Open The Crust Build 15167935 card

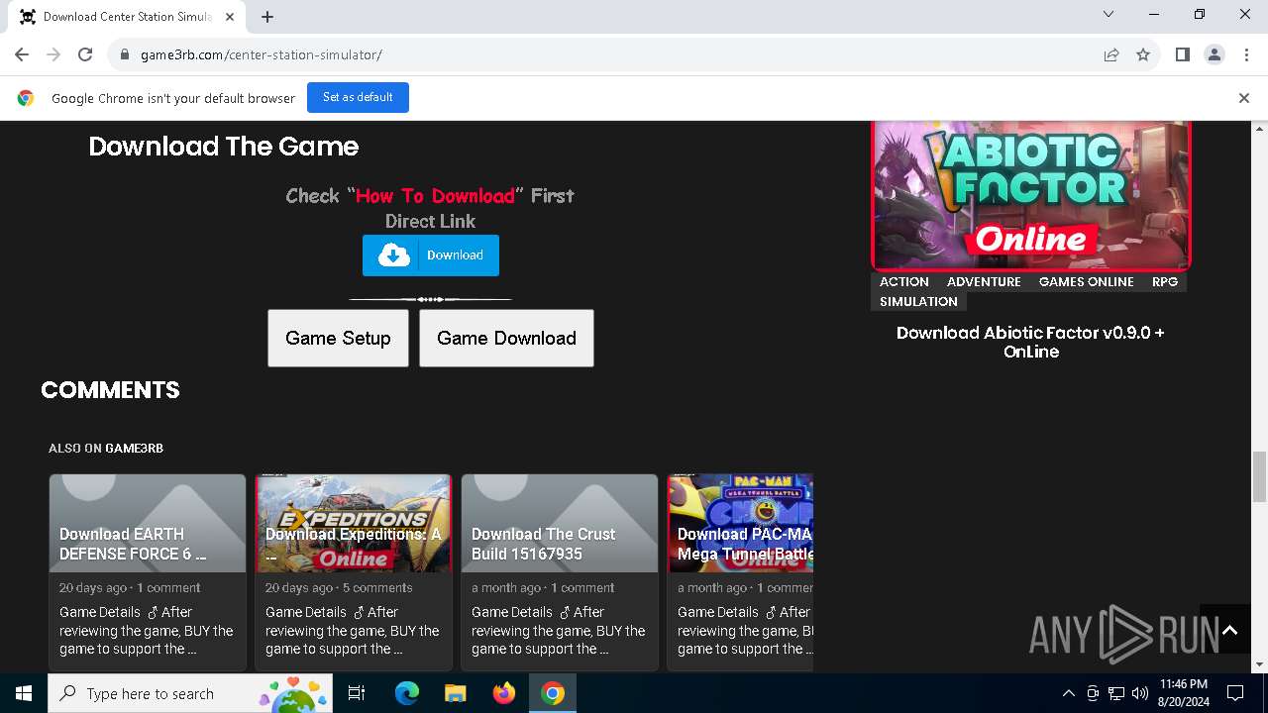click(560, 571)
